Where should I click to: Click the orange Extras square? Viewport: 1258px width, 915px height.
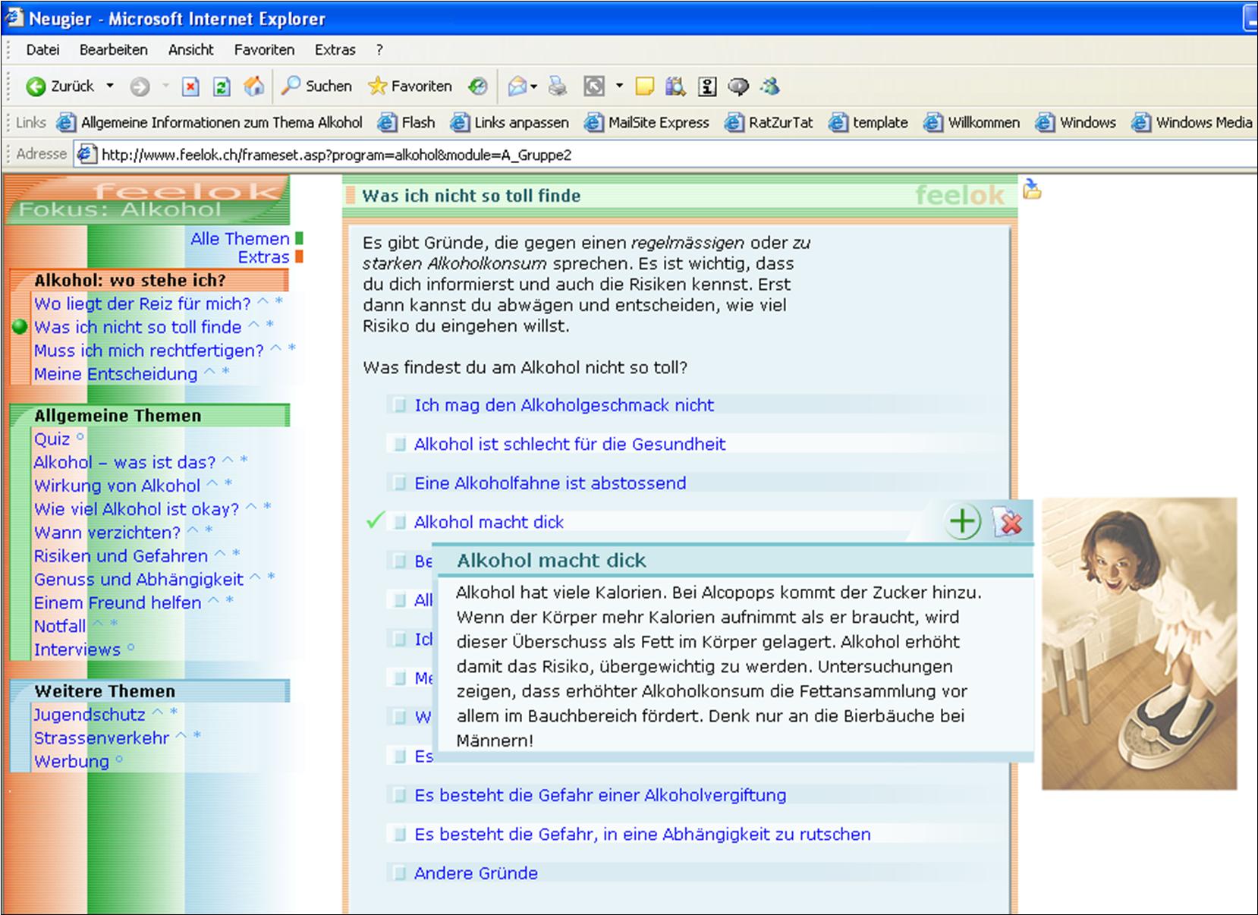(x=299, y=257)
